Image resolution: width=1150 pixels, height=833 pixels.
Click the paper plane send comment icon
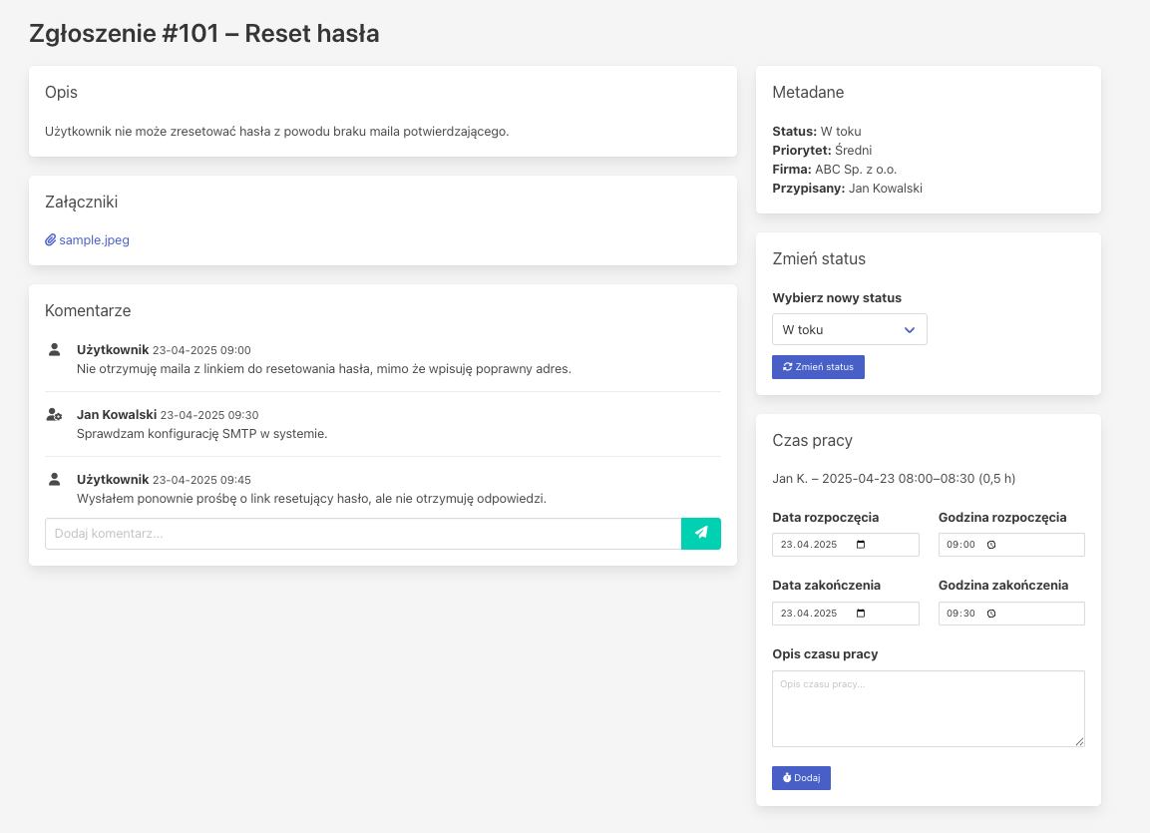coord(701,534)
